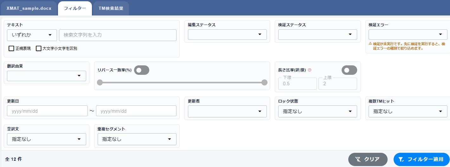Open the 翻訳由来 dropdown
The image size is (450, 167).
tap(47, 76)
